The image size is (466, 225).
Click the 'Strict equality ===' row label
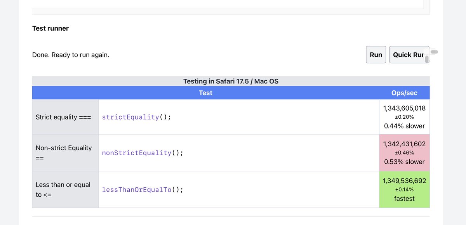point(63,117)
